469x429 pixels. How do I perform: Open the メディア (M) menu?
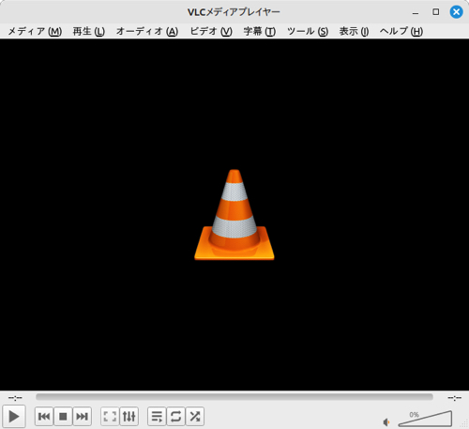(35, 31)
